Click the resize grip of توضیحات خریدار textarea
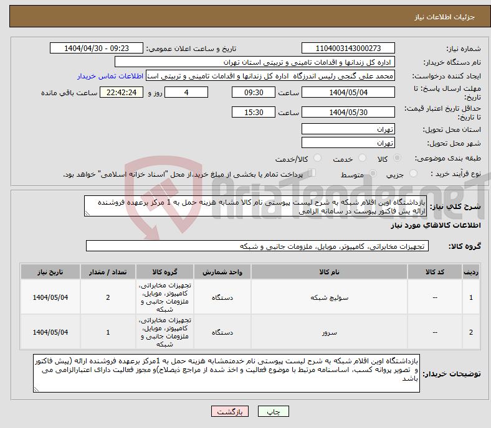This screenshot has height=428, width=491. click(36, 389)
